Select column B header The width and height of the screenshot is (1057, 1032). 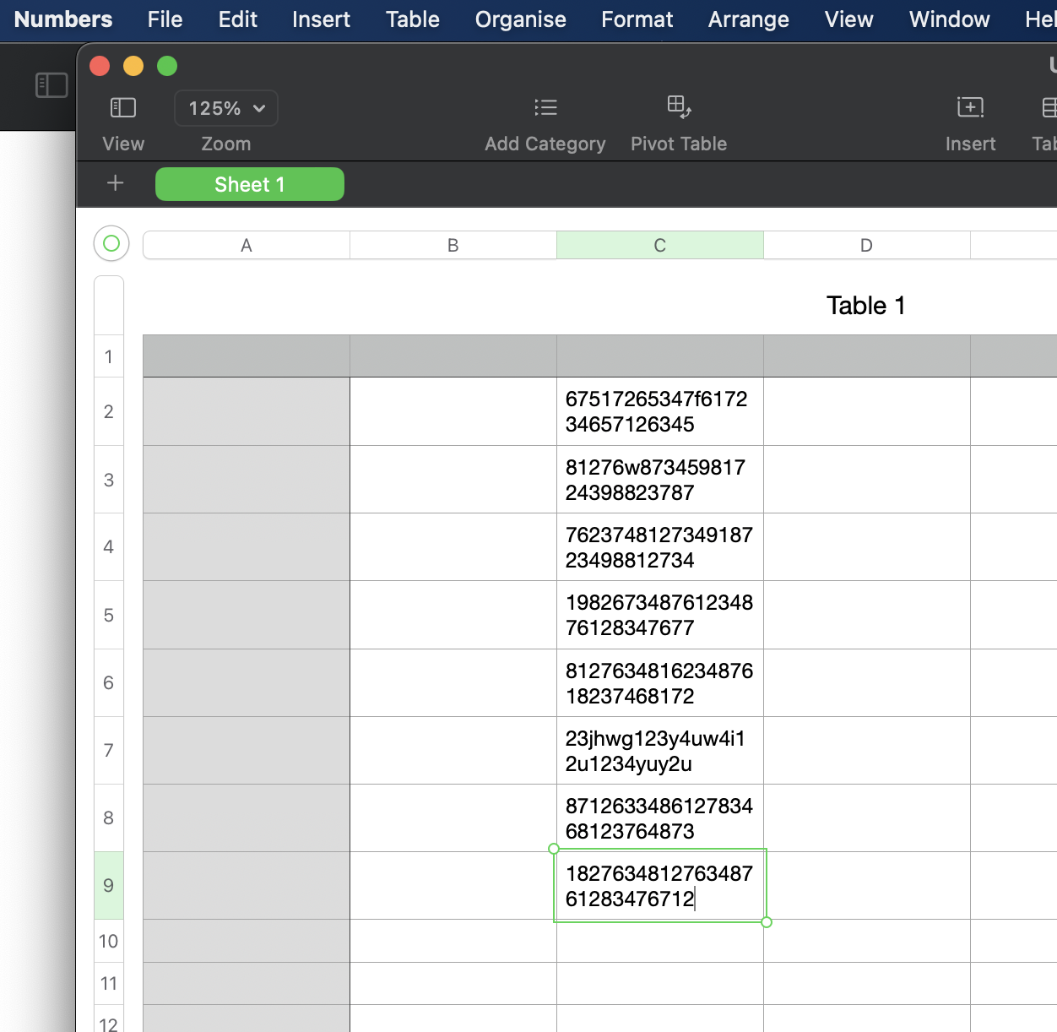tap(453, 245)
